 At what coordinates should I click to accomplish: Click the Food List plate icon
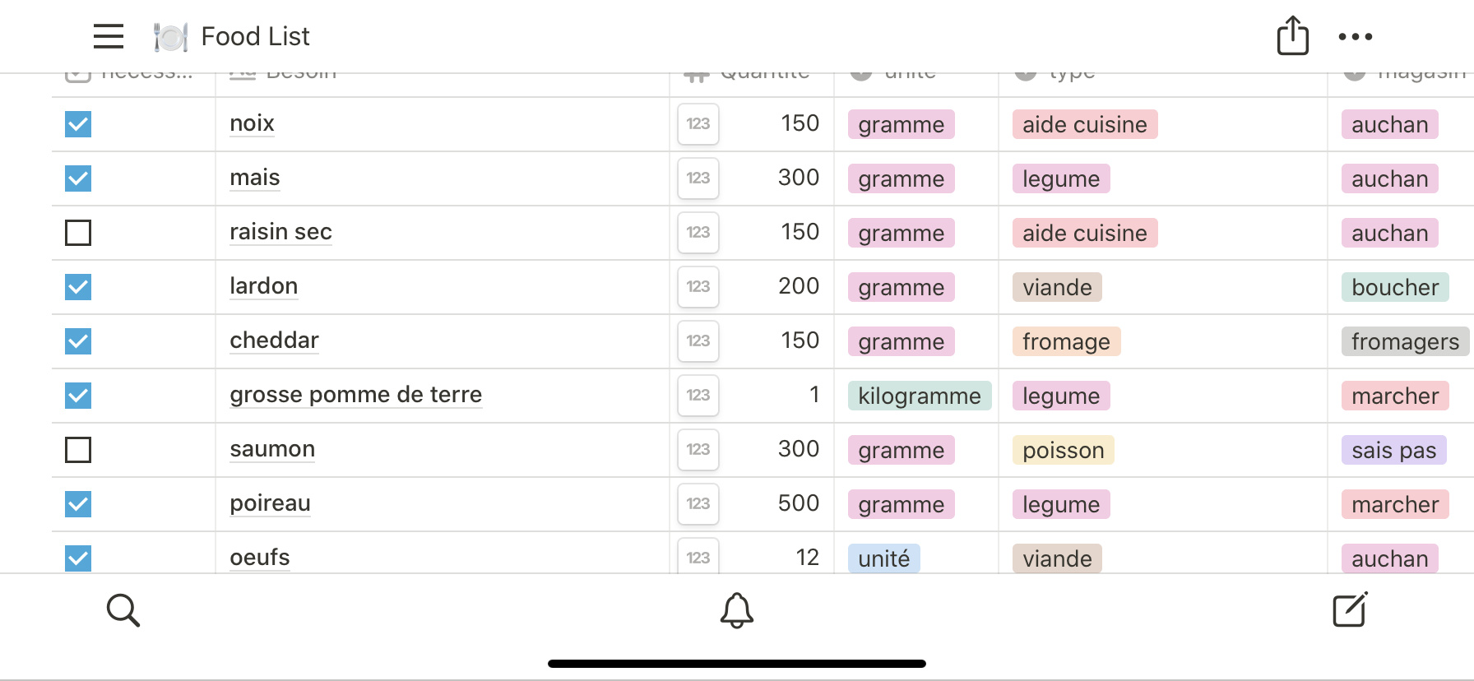(x=170, y=36)
